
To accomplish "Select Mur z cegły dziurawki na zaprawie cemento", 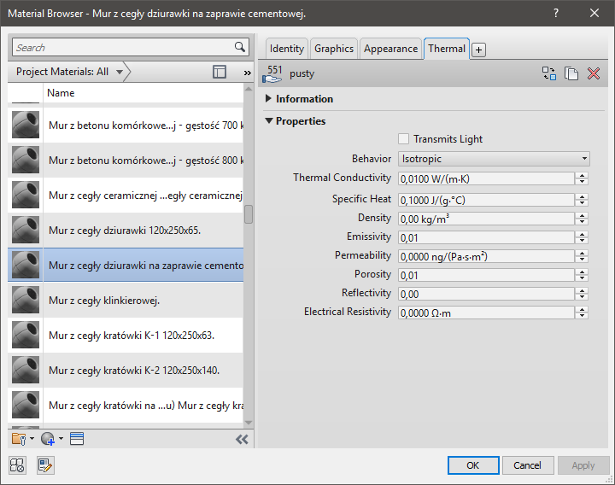I will coord(126,265).
